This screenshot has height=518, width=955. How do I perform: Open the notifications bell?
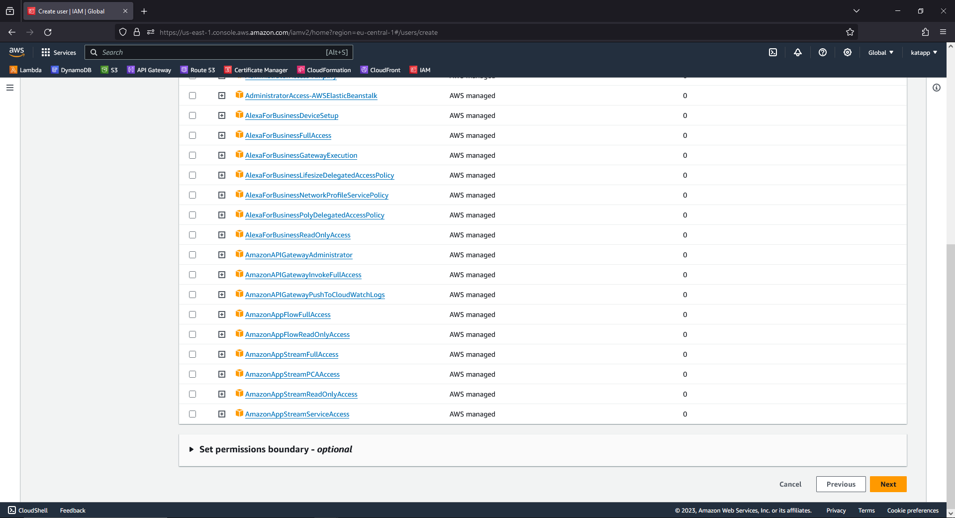[798, 52]
